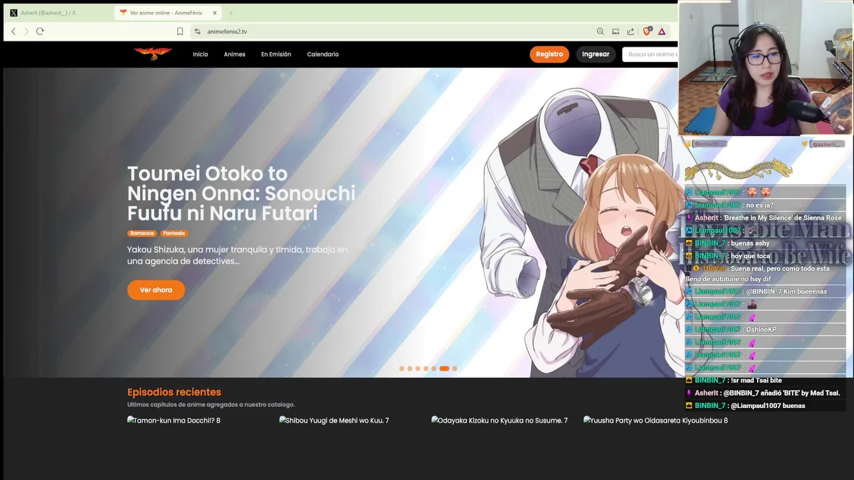Open the Animes menu item
Viewport: 854px width, 480px height.
point(234,54)
